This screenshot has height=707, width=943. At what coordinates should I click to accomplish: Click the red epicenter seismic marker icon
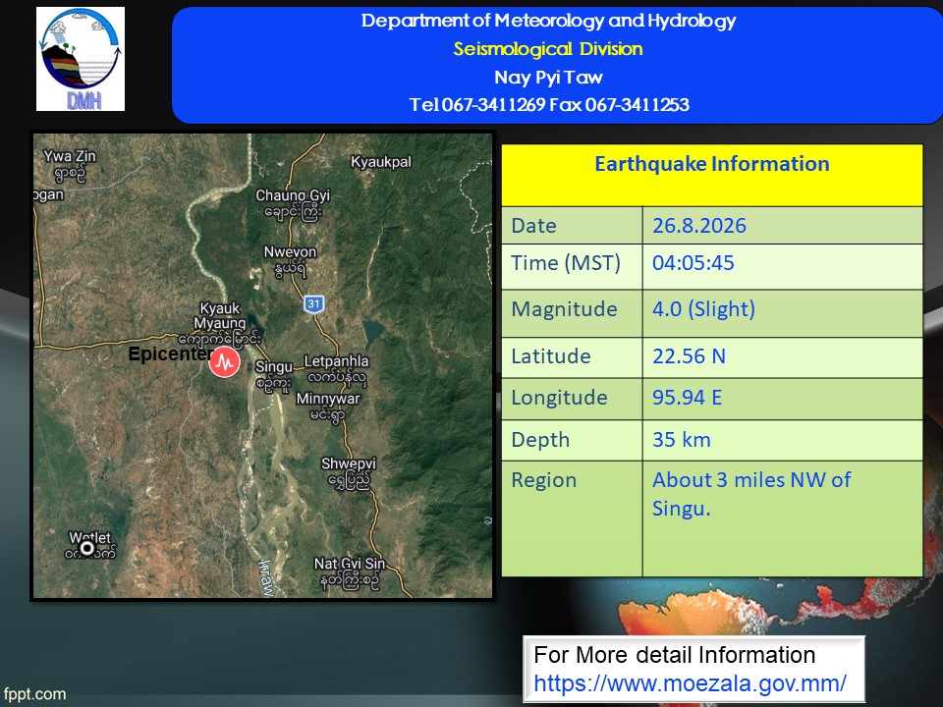coord(224,362)
